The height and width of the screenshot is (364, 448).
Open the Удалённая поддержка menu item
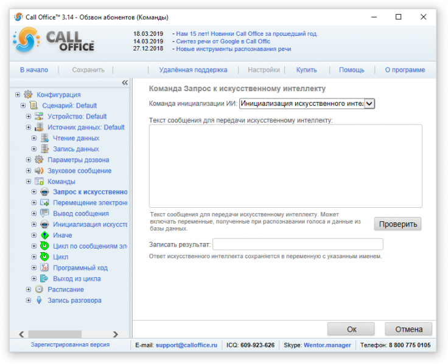click(x=193, y=70)
